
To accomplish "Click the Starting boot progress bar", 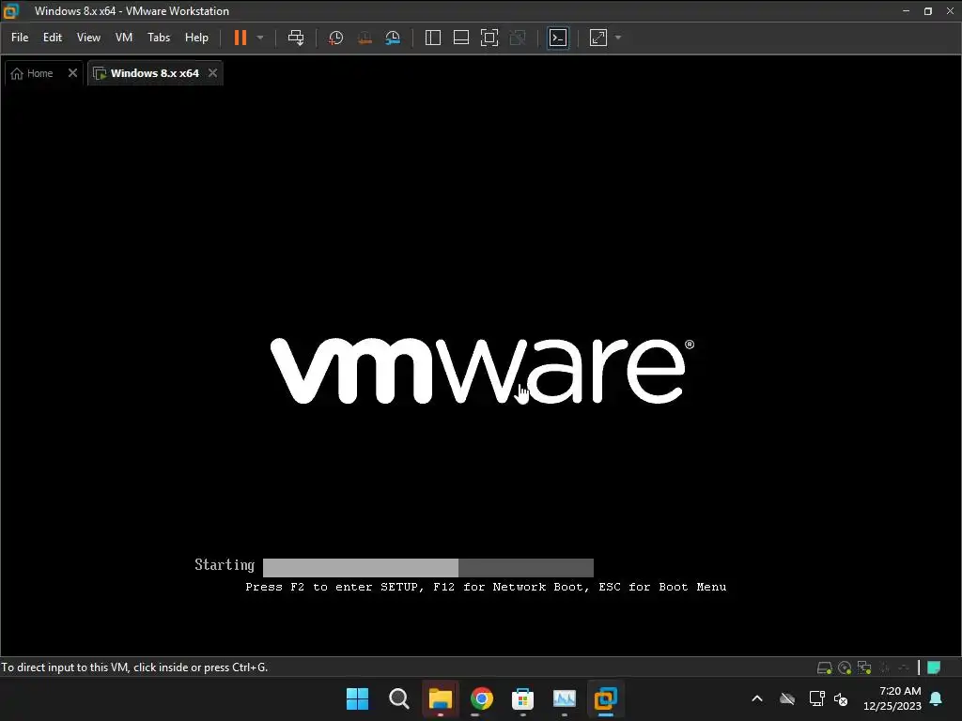I will [x=428, y=568].
